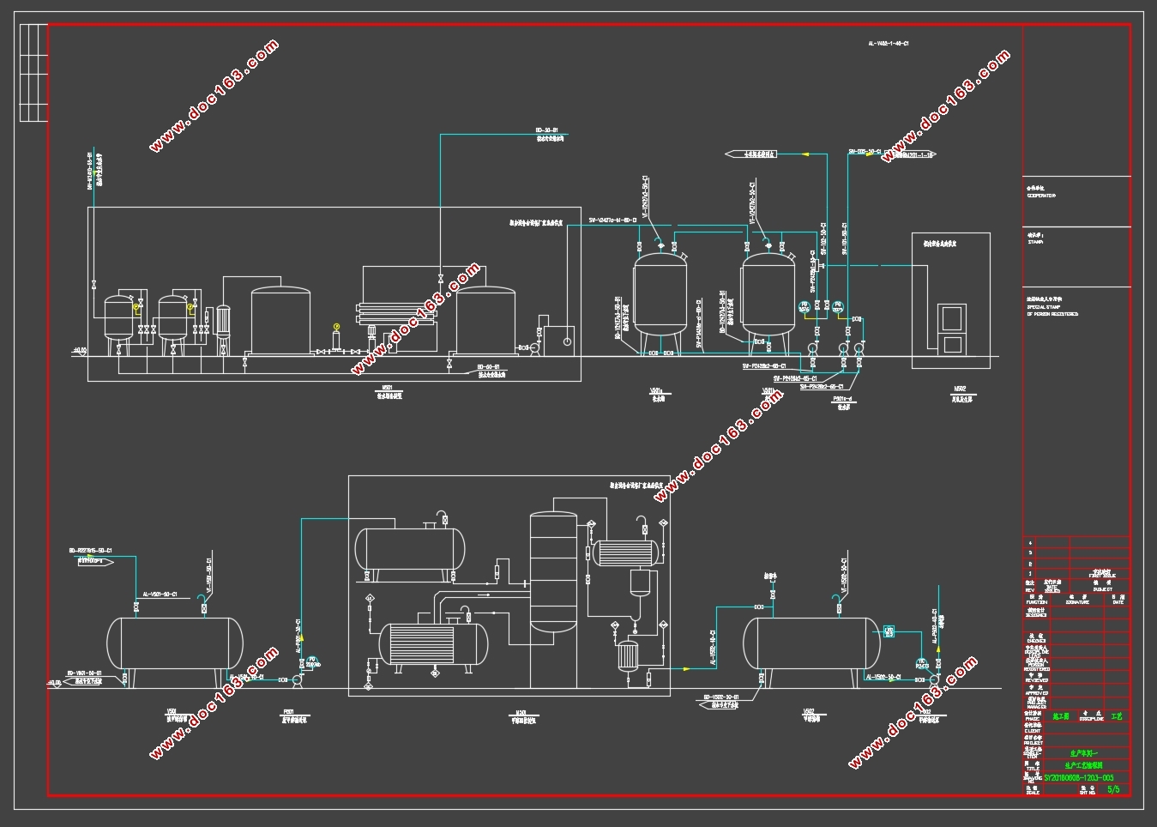1157x827 pixels.
Task: Select the M501 equipment tag
Action: tap(387, 388)
